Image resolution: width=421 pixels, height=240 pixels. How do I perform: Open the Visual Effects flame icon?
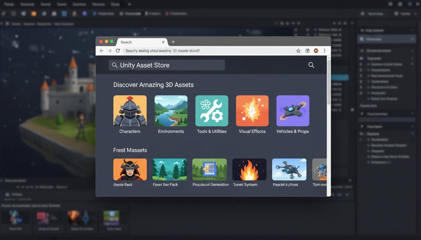tap(252, 111)
